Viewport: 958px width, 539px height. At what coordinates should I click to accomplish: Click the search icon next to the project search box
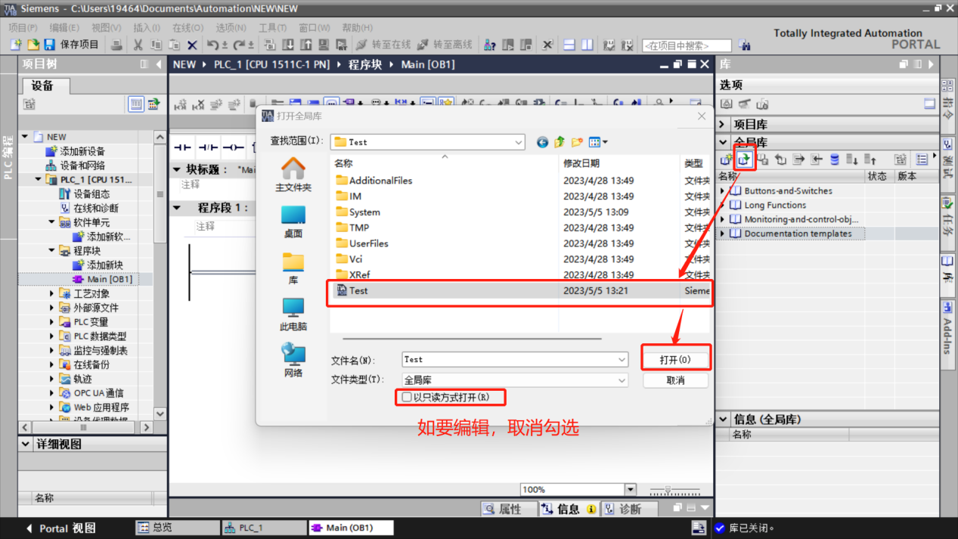744,45
